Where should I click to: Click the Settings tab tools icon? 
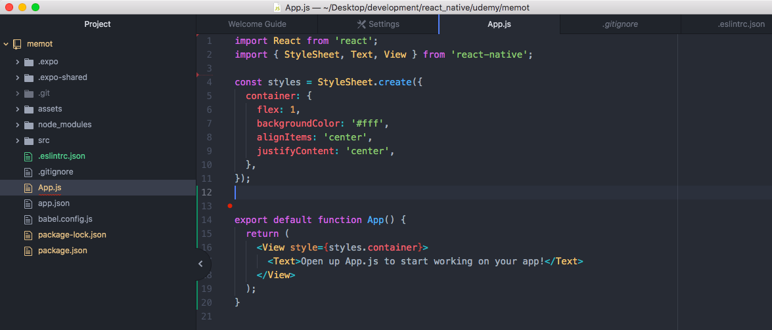[361, 24]
